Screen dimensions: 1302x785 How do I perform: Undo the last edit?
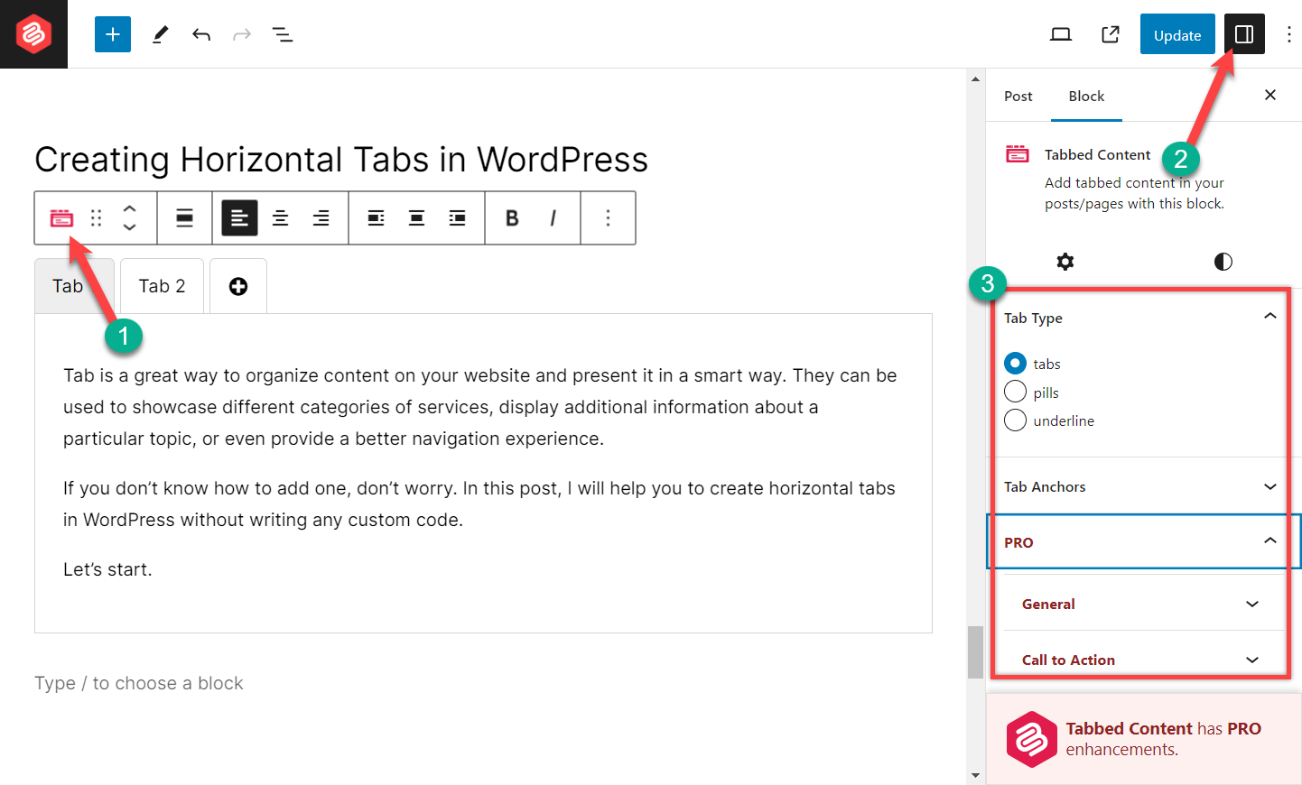(x=201, y=34)
